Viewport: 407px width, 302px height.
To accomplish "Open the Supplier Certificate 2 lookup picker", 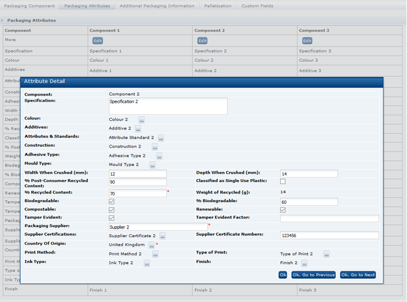I will (x=162, y=236).
